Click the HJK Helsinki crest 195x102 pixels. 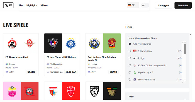(x=71, y=43)
